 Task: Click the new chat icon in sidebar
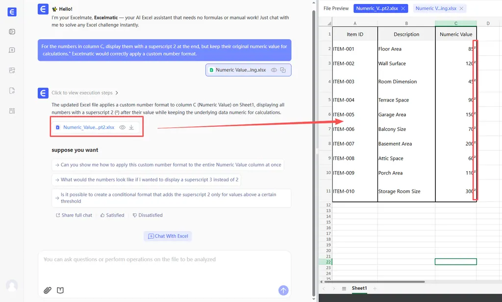pyautogui.click(x=12, y=50)
